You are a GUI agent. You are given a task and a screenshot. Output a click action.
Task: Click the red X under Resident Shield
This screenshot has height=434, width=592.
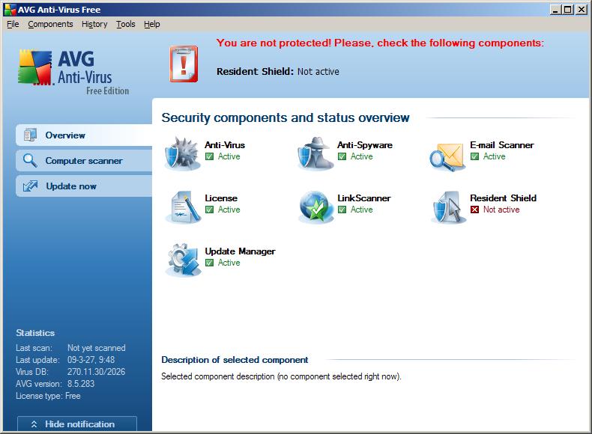[474, 210]
